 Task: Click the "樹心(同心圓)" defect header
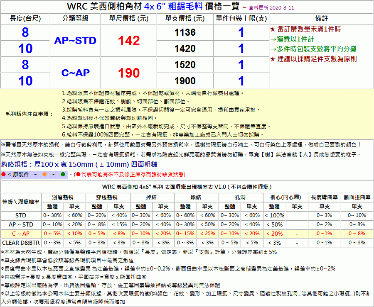click(x=285, y=197)
